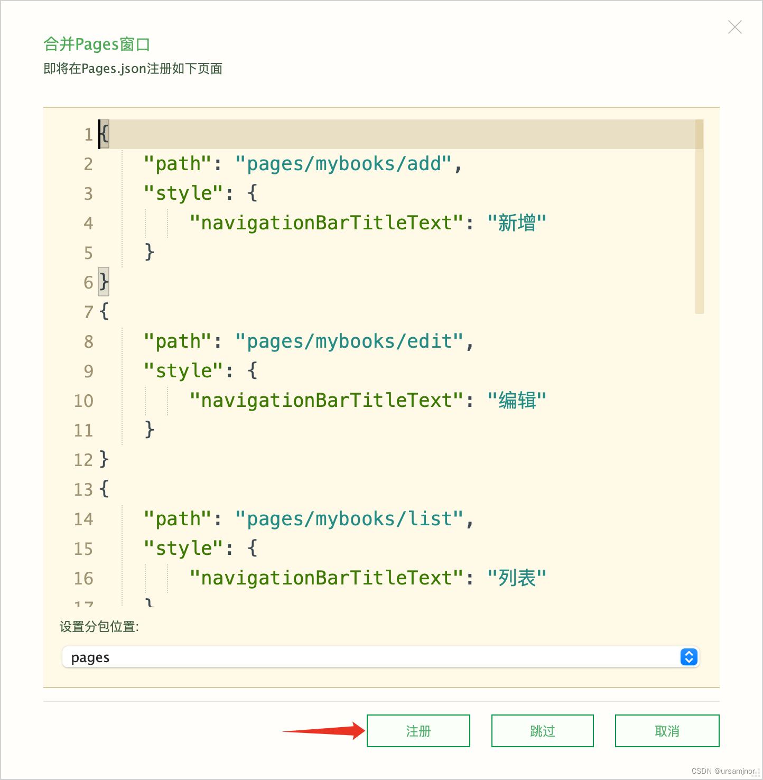Click the code editor vertical scrollbar
Viewport: 763px width, 780px height.
pos(699,217)
